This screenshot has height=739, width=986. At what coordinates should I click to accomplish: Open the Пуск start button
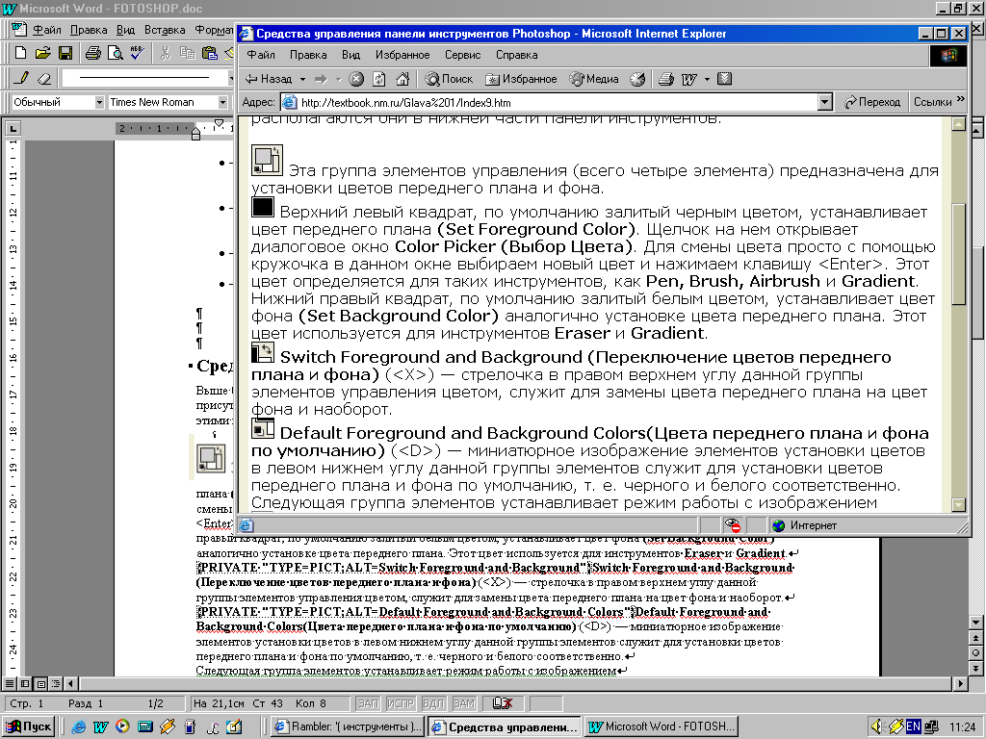click(x=29, y=727)
